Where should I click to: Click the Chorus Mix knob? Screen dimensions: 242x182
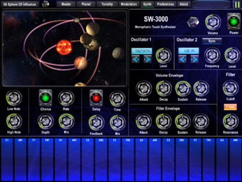point(66,122)
